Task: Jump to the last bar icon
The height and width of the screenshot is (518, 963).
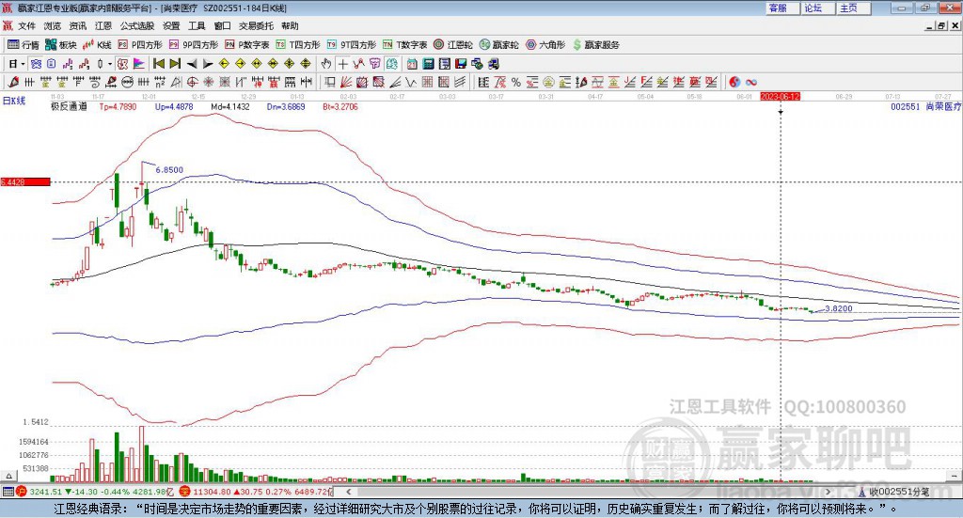Action: pyautogui.click(x=175, y=64)
